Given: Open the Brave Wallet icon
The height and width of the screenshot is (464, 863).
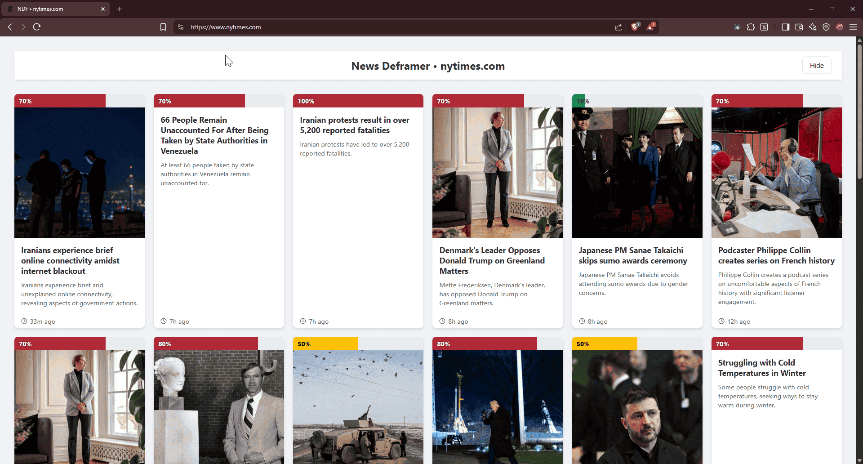Looking at the screenshot, I should (799, 27).
